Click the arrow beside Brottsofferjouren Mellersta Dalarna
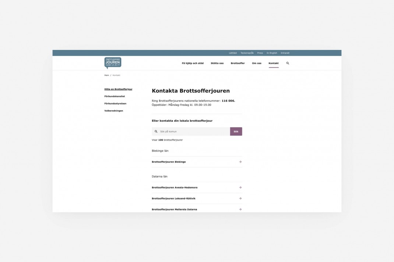This screenshot has height=262, width=394. (x=240, y=209)
